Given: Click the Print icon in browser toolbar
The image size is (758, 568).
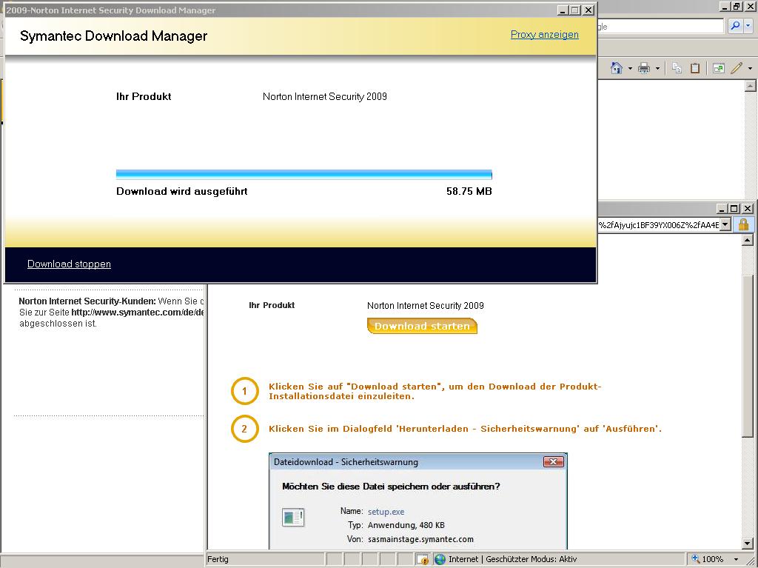Looking at the screenshot, I should coord(644,68).
